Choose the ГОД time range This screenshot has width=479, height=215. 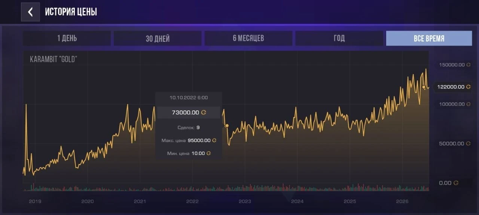pyautogui.click(x=339, y=38)
